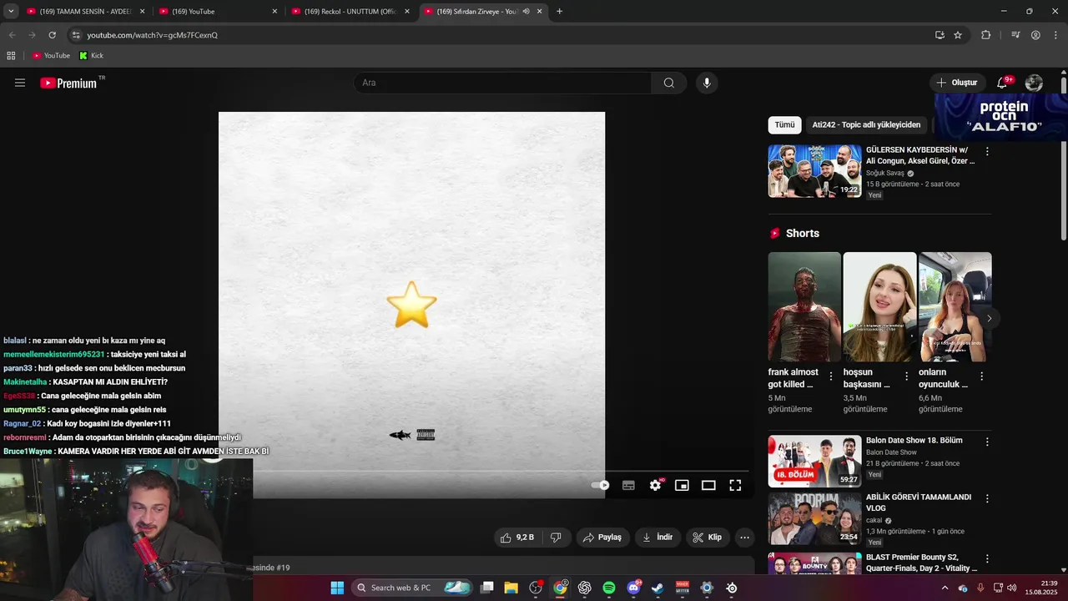The width and height of the screenshot is (1068, 601).
Task: Open options for 'onların oyunculuk' short
Action: tap(981, 376)
